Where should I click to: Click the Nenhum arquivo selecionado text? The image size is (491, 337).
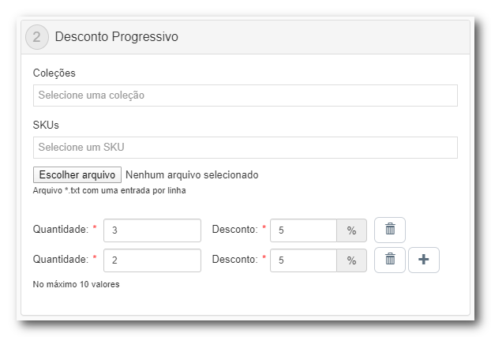click(192, 174)
